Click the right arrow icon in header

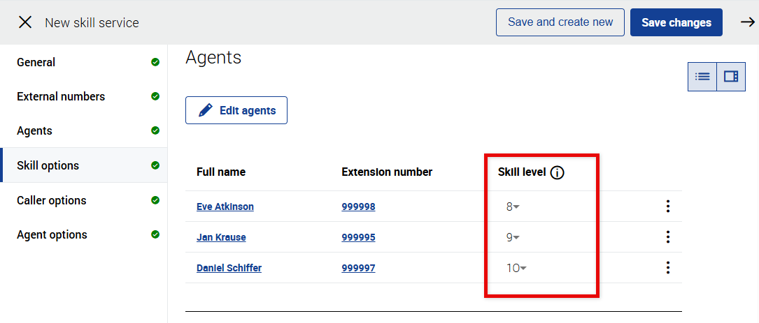click(x=747, y=22)
